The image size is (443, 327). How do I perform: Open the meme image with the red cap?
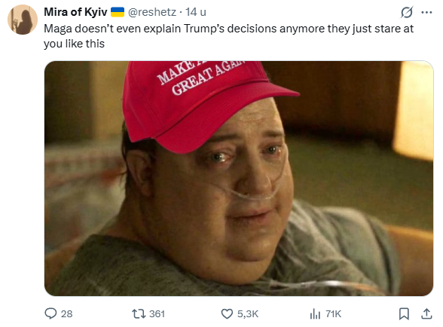(239, 179)
